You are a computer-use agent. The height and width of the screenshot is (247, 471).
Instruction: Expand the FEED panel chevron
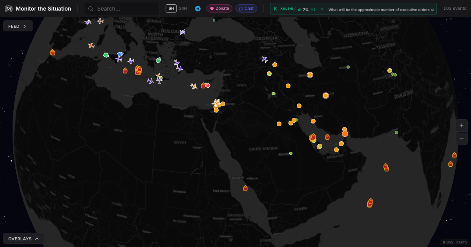tap(25, 25)
